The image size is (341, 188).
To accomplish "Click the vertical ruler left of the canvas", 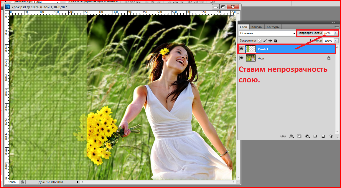I will coord(7,97).
